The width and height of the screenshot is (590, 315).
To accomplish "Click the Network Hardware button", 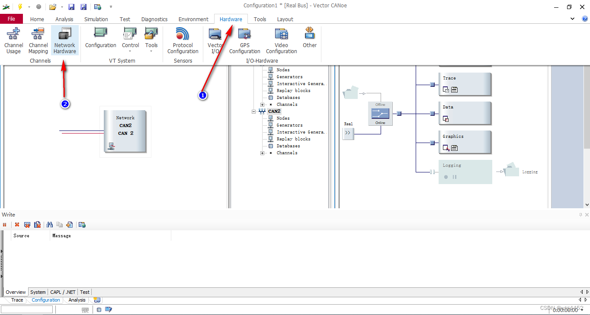I will click(65, 41).
